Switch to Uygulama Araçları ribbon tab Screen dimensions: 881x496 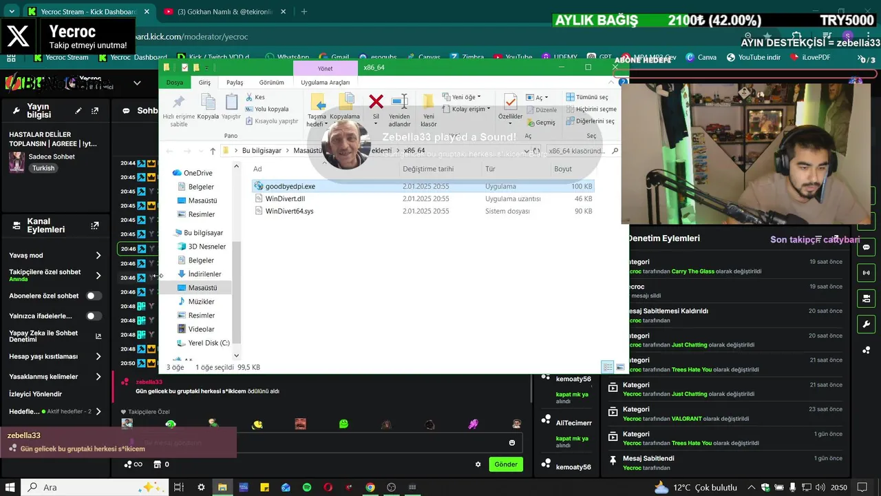[325, 82]
